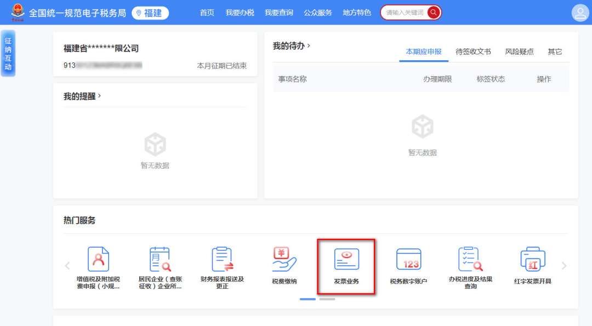Open 财务报表报送及更正 icon

222,260
